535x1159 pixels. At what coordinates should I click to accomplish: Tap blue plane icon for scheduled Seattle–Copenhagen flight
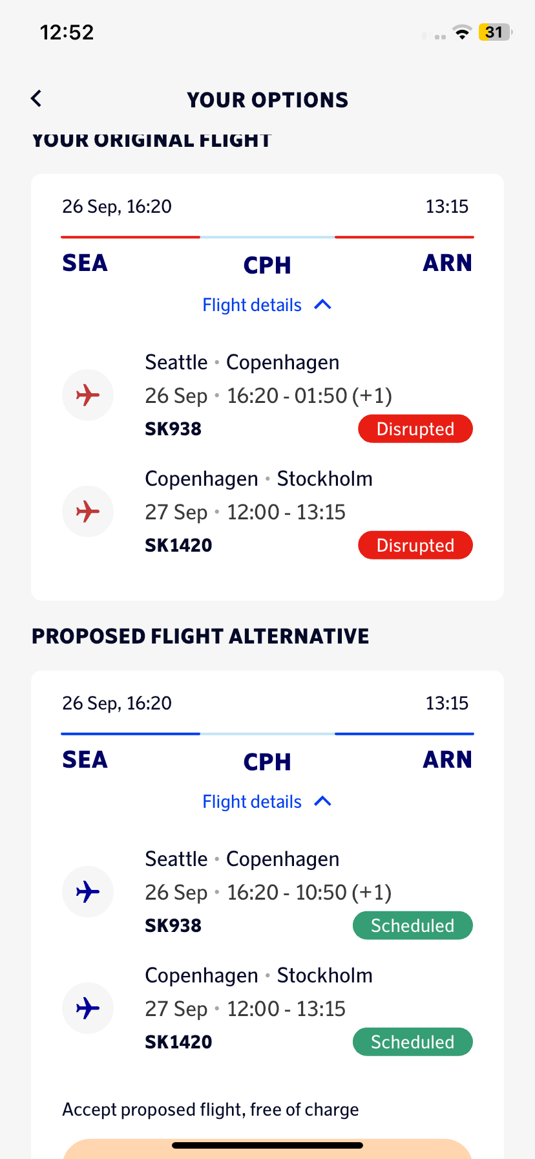tap(88, 892)
